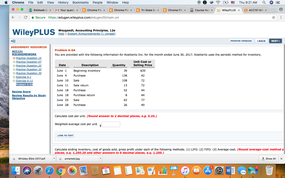Expand options for unnamed.jpg download
The image size is (285, 178).
[100, 159]
